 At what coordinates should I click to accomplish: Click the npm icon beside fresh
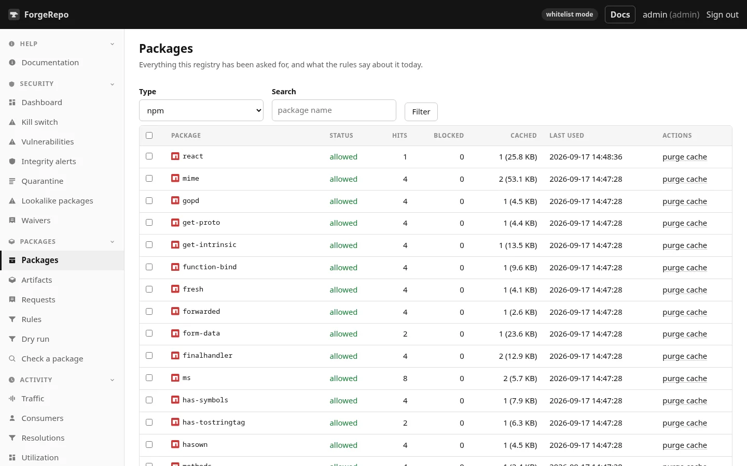pyautogui.click(x=175, y=289)
